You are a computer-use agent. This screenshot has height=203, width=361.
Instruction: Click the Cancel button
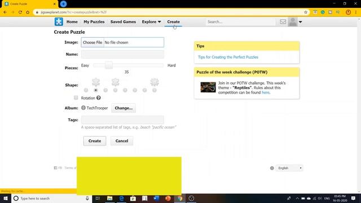pos(122,141)
